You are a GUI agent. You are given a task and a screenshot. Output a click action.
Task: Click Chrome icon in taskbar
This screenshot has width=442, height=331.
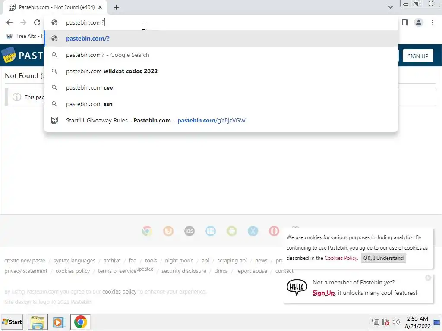[81, 322]
